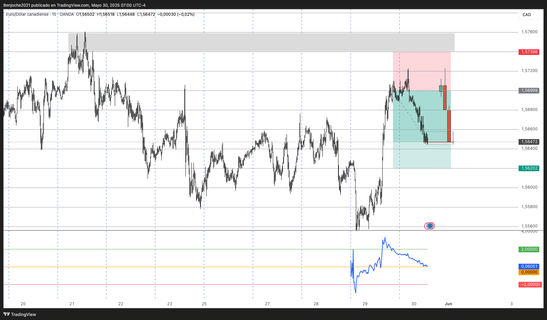The height and width of the screenshot is (320, 547).
Task: Select the gray supply zone rectangle
Action: pos(261,42)
